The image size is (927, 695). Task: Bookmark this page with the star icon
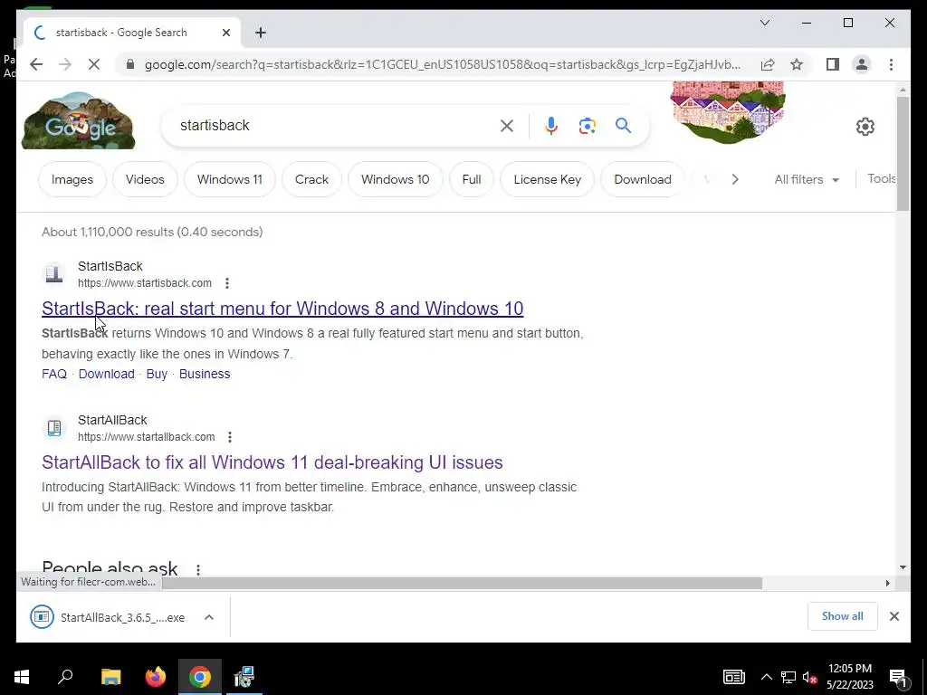pos(797,64)
